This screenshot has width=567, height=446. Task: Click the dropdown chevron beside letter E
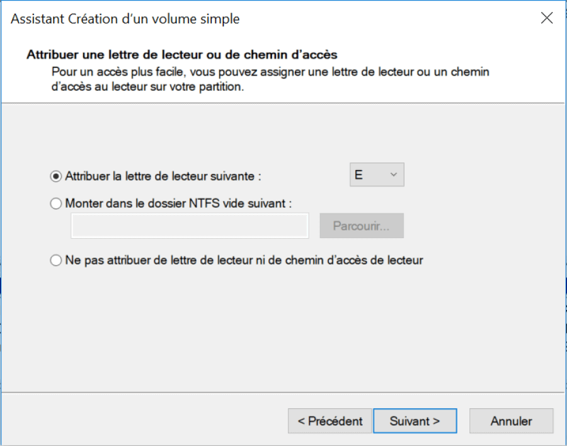tap(394, 174)
